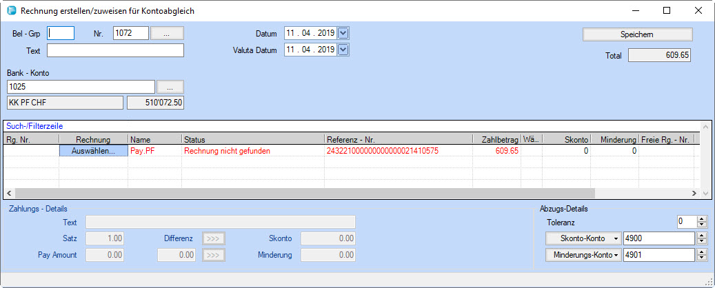Click the Bank-Konto browse ellipsis button
Image resolution: width=715 pixels, height=288 pixels.
(170, 86)
